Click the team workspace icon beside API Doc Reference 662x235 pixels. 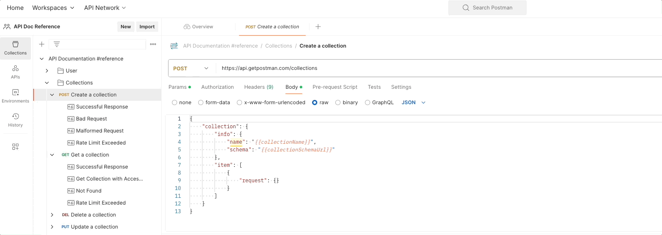(x=7, y=27)
